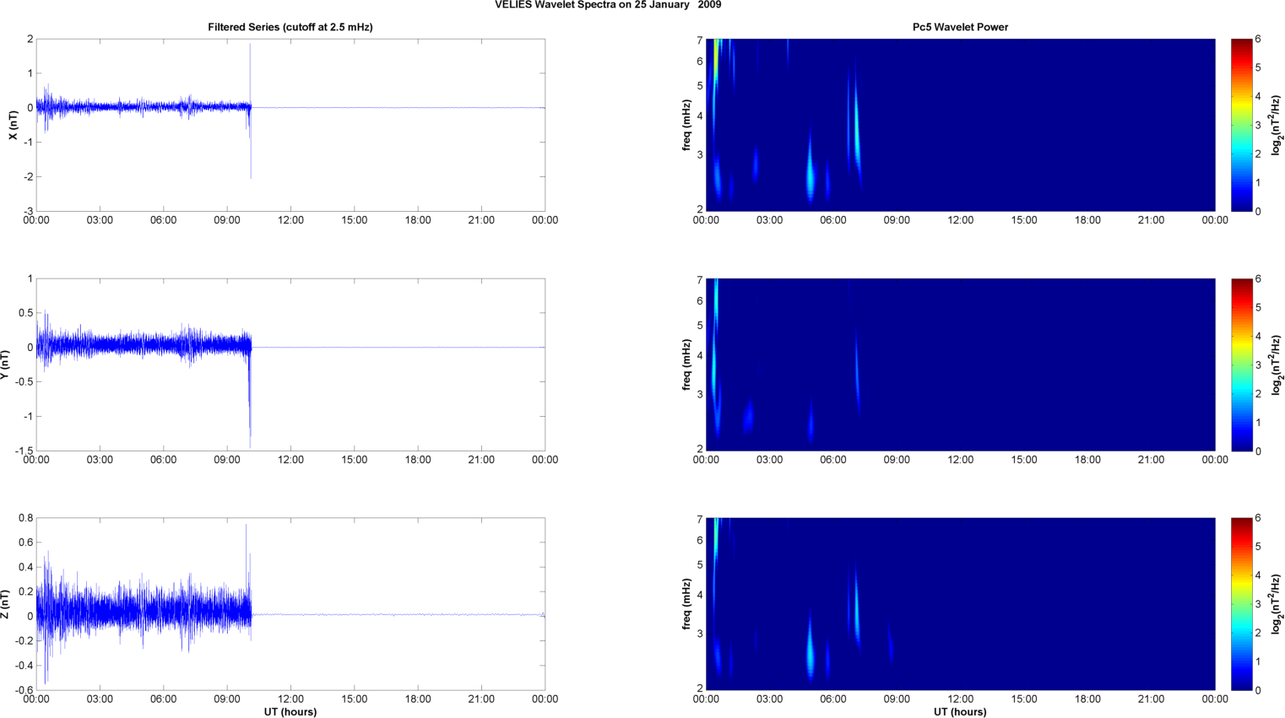Screen dimensions: 1285x718
Task: Click the -0.6 tick on Z (nT) axis
Action: [24, 690]
